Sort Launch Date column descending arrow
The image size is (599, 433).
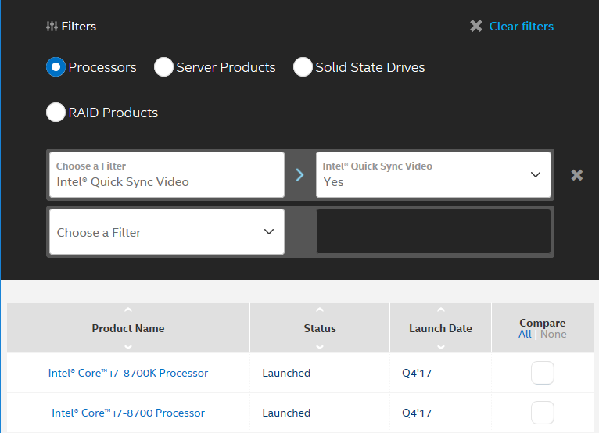click(x=440, y=346)
